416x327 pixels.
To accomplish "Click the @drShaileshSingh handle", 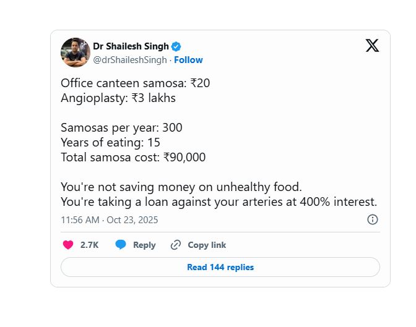I will (x=130, y=60).
